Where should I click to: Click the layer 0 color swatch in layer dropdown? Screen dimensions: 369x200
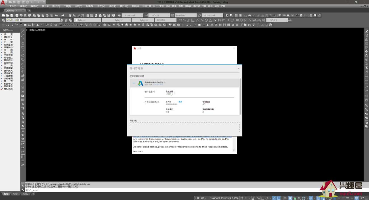tap(20, 20)
